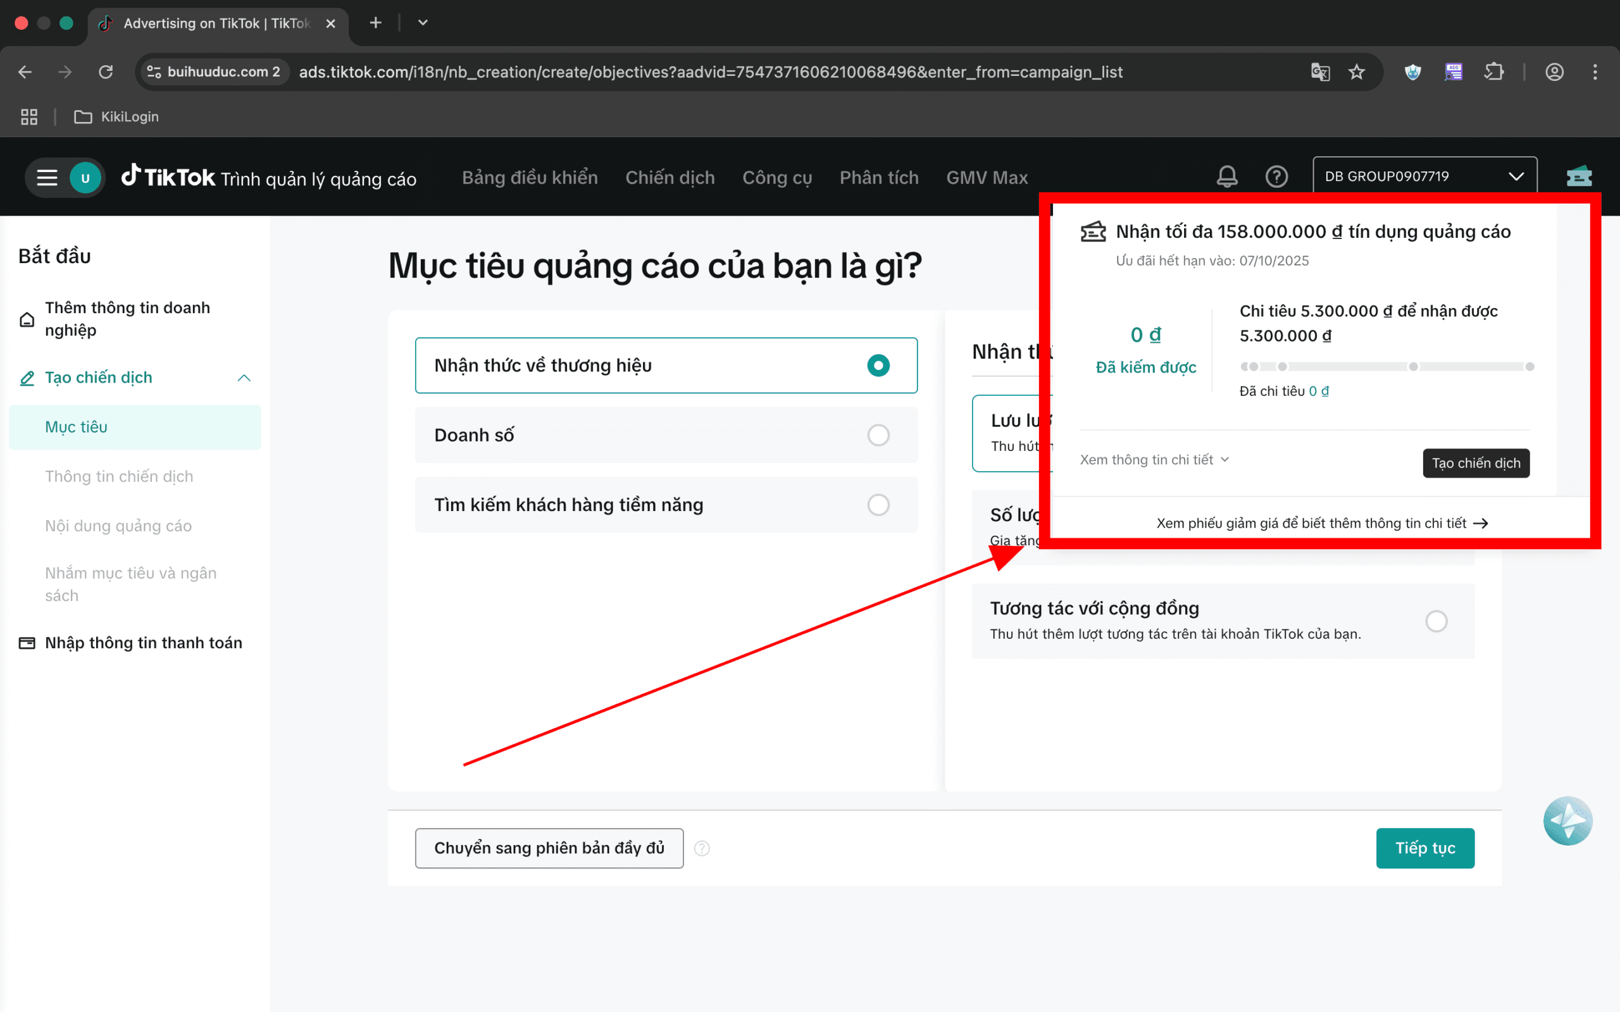Open the hamburger menu beside the avatar

[x=46, y=177]
